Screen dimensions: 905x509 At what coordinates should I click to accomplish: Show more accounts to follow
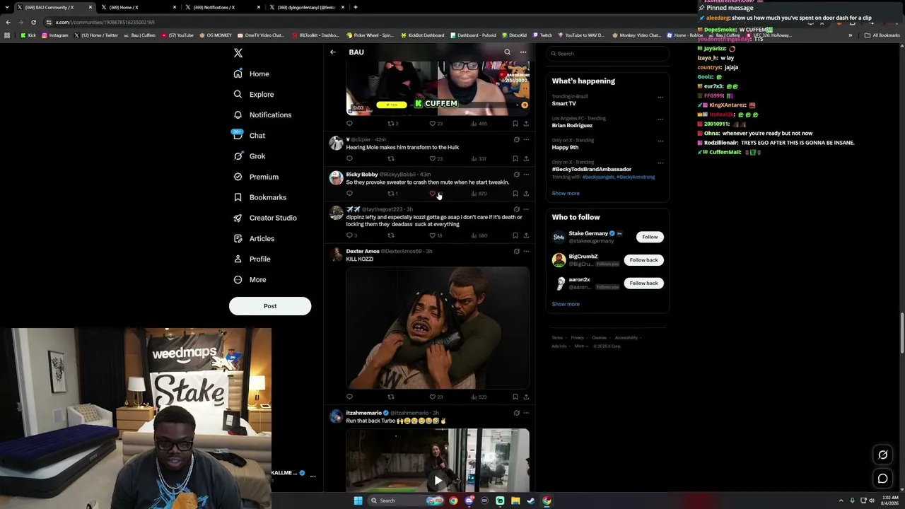point(566,304)
